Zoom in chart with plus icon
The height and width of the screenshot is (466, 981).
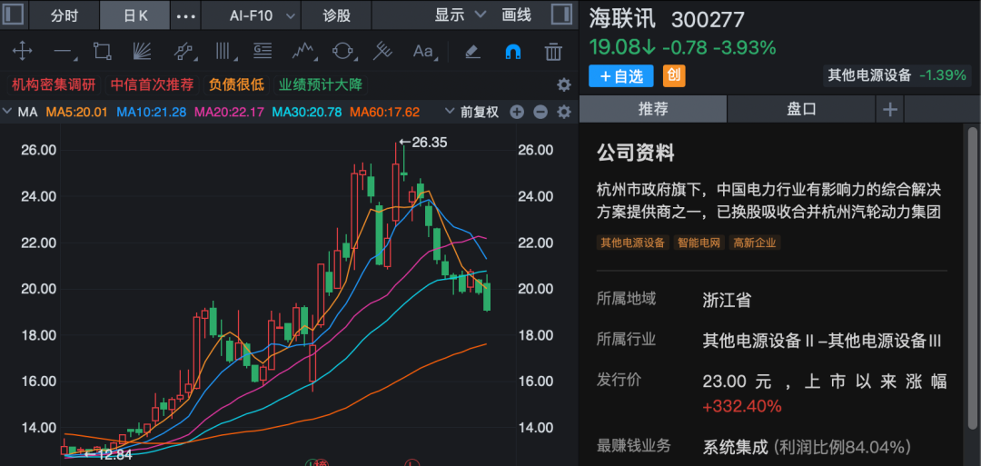tap(517, 112)
